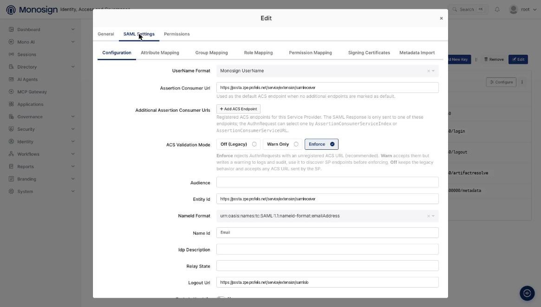Click the three-dot more options icon
The image size is (541, 307).
[x=522, y=82]
